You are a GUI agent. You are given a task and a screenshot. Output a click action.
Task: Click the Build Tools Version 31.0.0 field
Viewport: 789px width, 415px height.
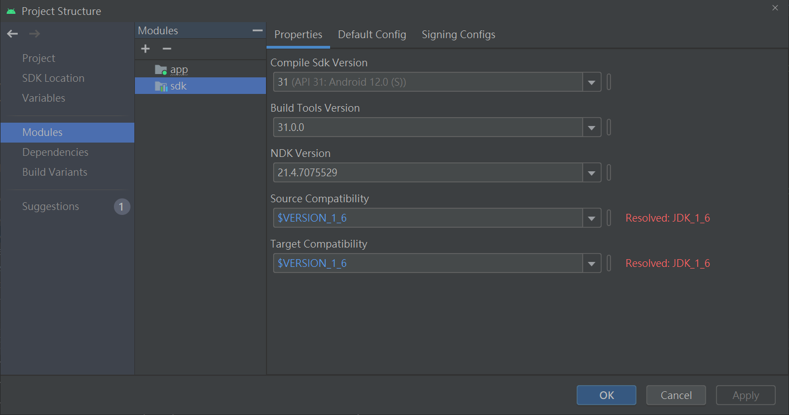click(x=429, y=128)
